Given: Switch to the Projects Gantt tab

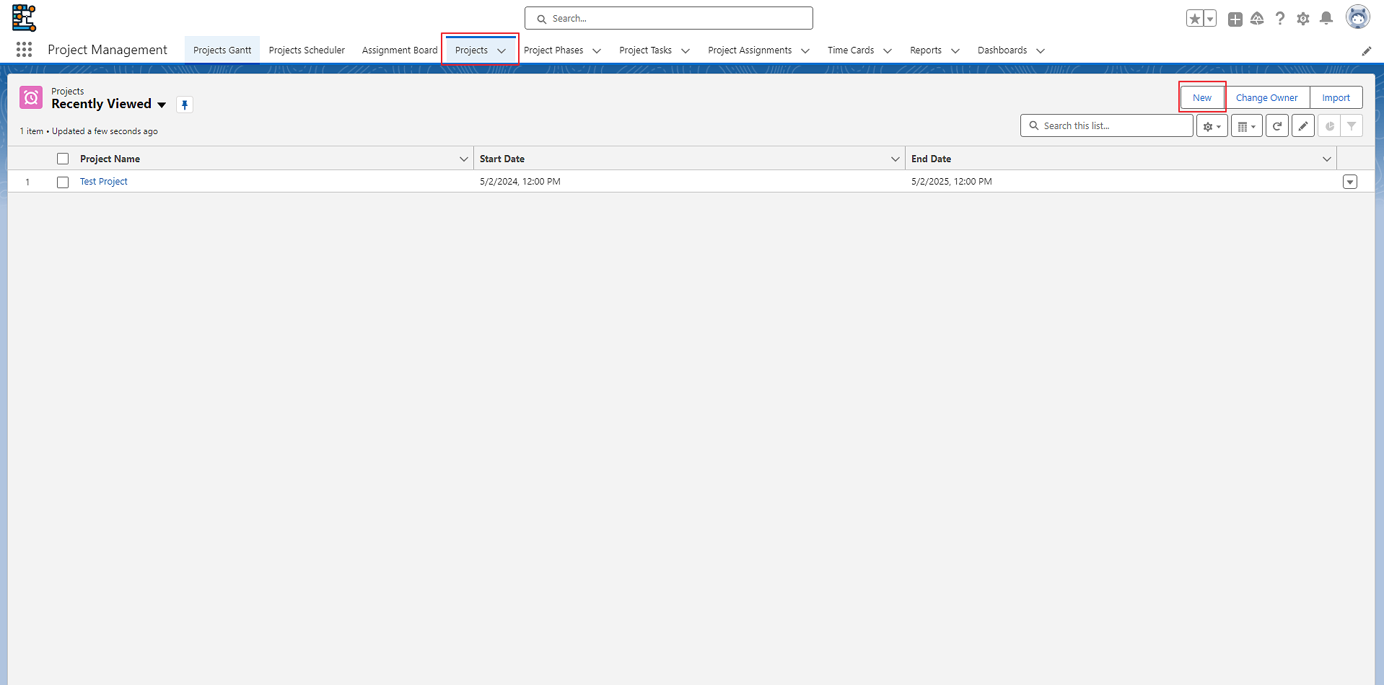Looking at the screenshot, I should click(x=222, y=50).
